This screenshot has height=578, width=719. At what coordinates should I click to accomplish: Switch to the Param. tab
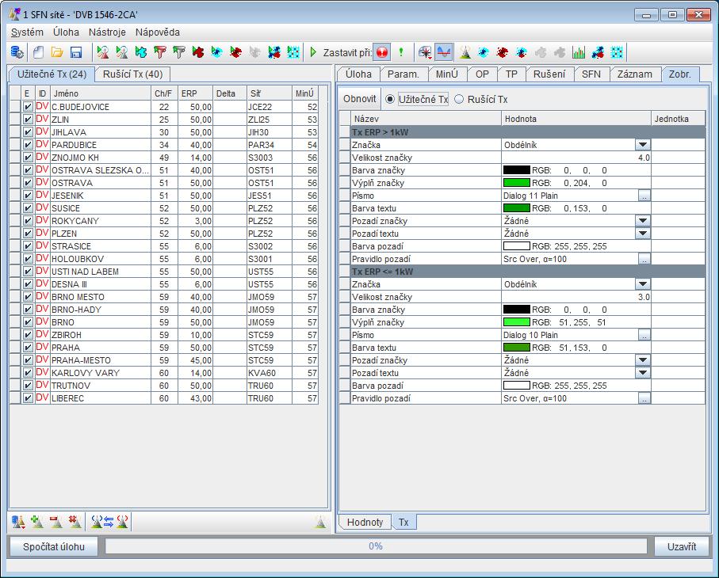[403, 74]
